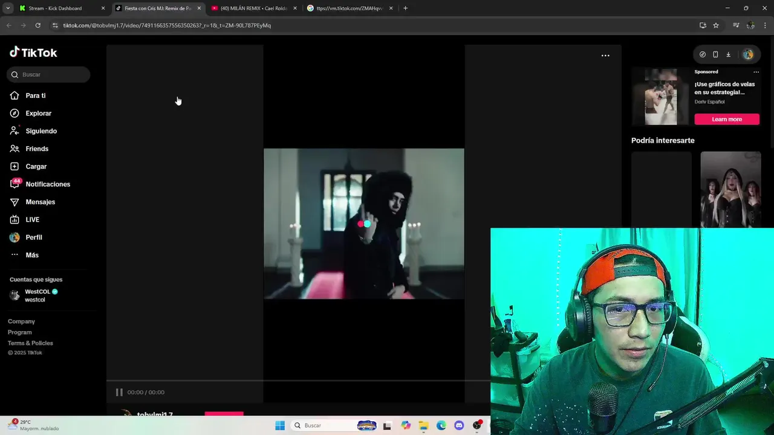The height and width of the screenshot is (435, 774).
Task: Open Copilot from taskbar
Action: tap(406, 425)
